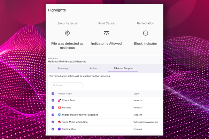This screenshot has width=209, height=139.
Task: Uncheck the Fortinet row checkbox
Action: coord(53,108)
